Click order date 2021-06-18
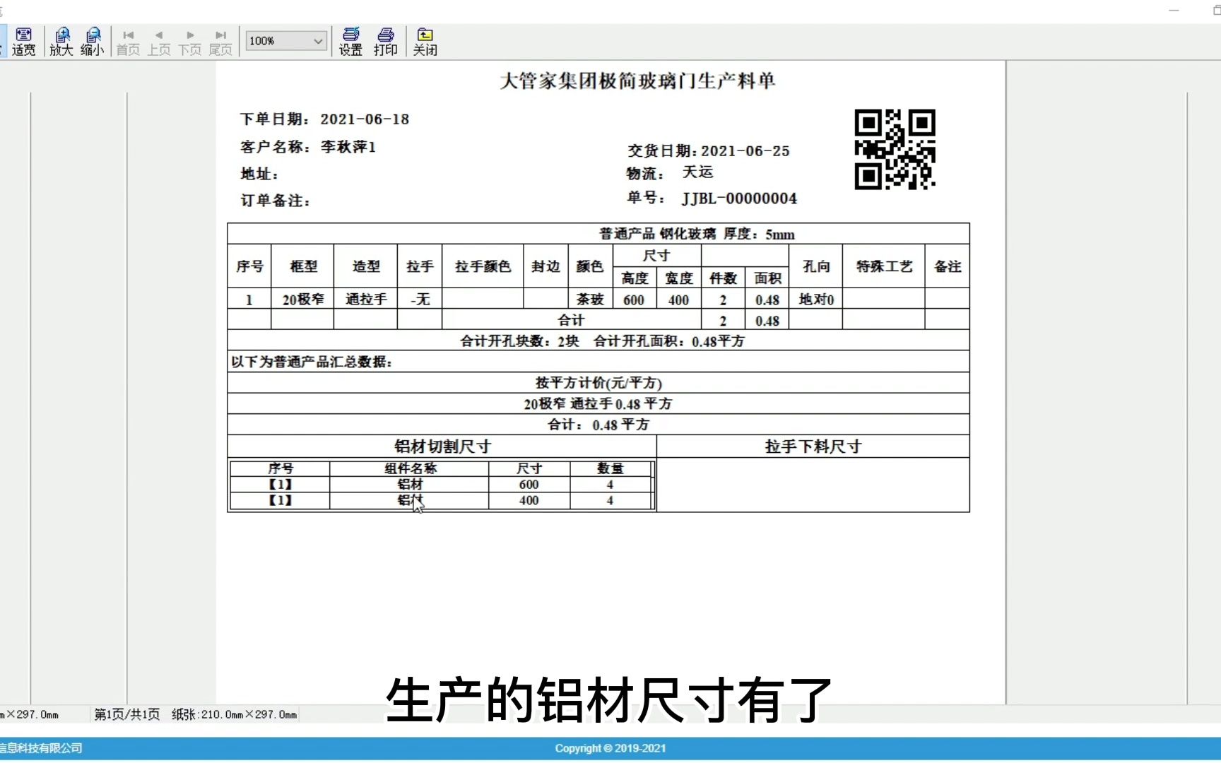The image size is (1221, 763). (x=365, y=119)
